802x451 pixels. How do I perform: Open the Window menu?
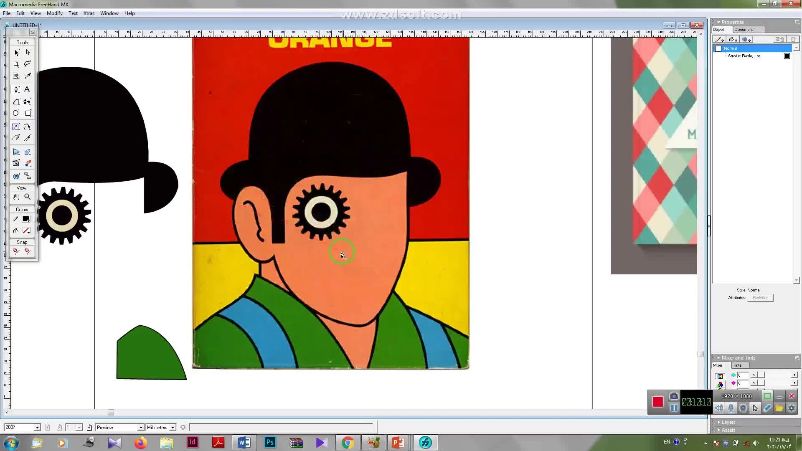coord(109,13)
